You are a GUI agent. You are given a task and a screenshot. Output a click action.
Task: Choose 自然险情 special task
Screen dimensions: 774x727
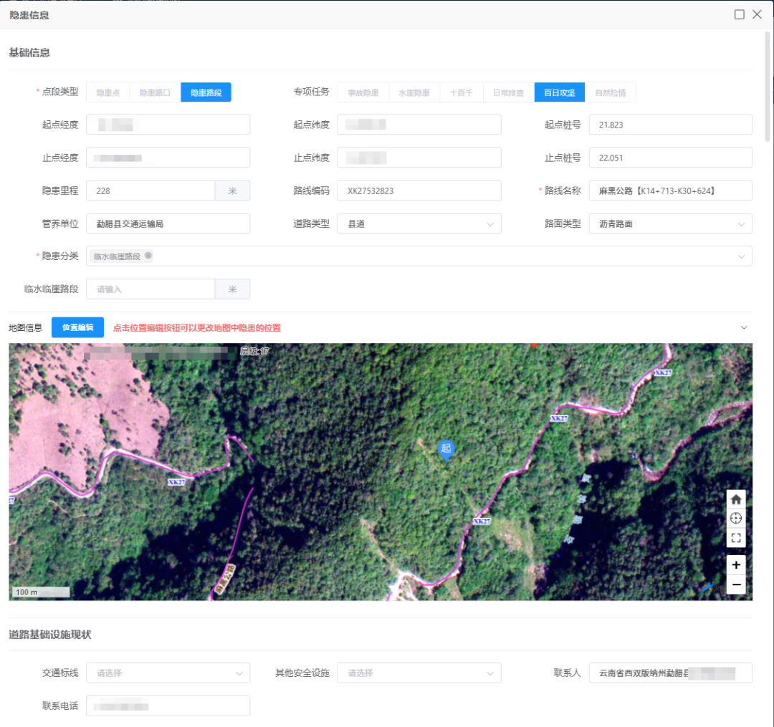click(610, 92)
